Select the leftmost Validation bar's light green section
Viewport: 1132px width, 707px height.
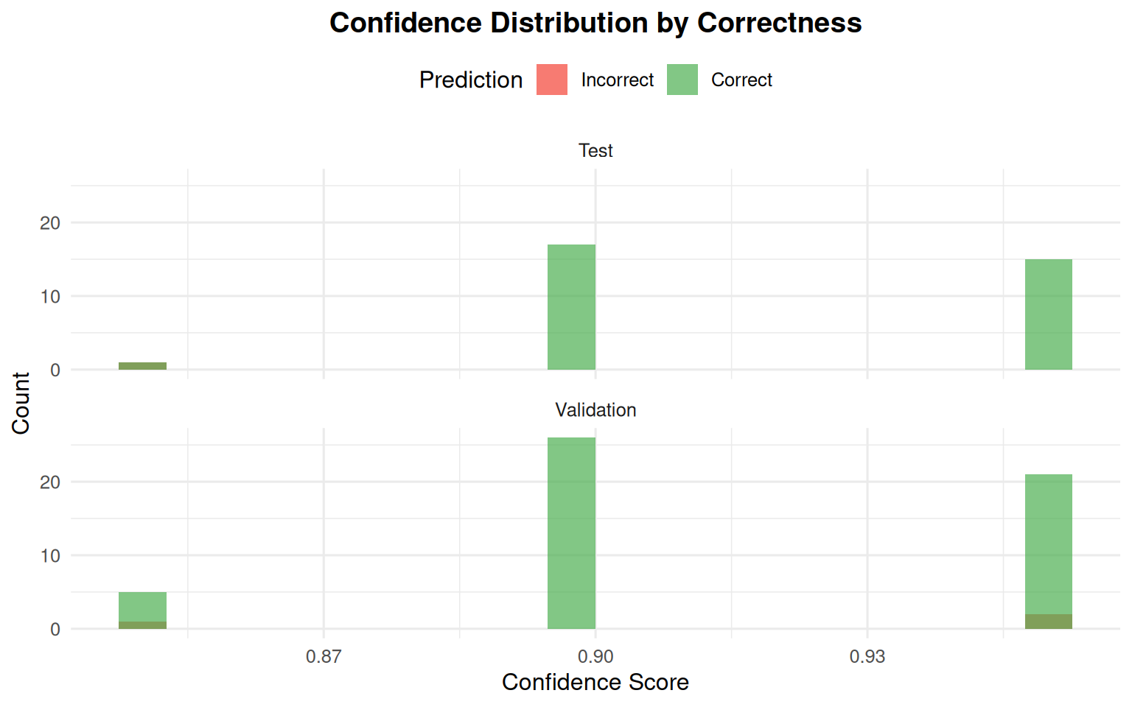click(142, 607)
